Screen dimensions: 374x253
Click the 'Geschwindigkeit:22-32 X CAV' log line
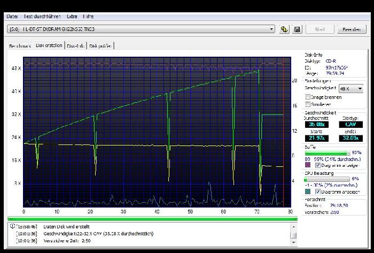[98, 234]
